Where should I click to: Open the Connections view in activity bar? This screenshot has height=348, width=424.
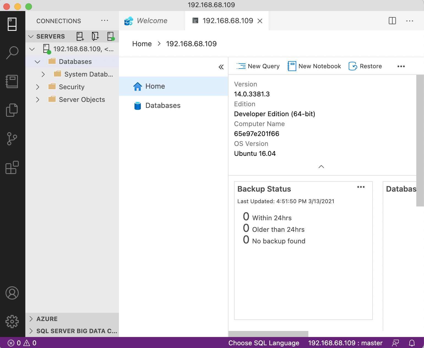point(12,24)
